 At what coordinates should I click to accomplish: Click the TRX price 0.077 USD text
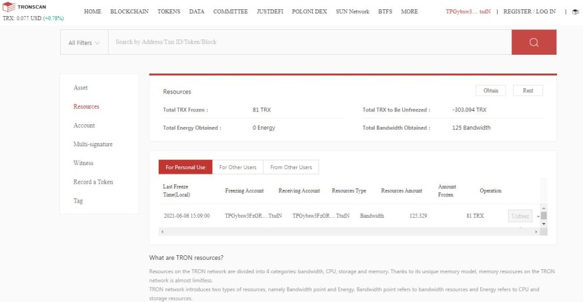pyautogui.click(x=22, y=18)
